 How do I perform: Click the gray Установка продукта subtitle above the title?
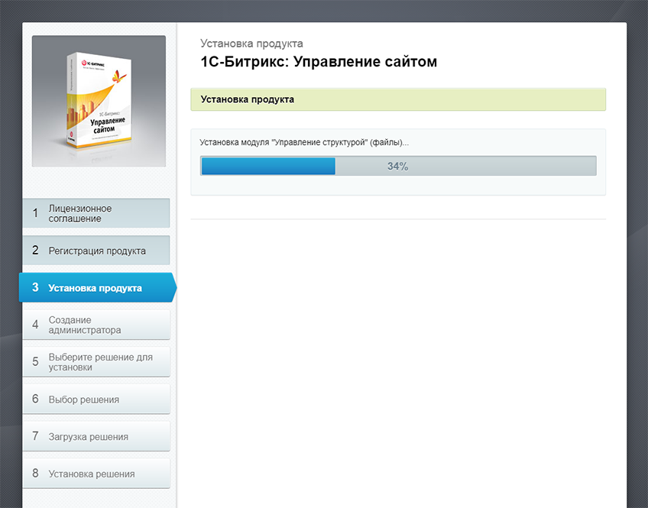coord(251,44)
